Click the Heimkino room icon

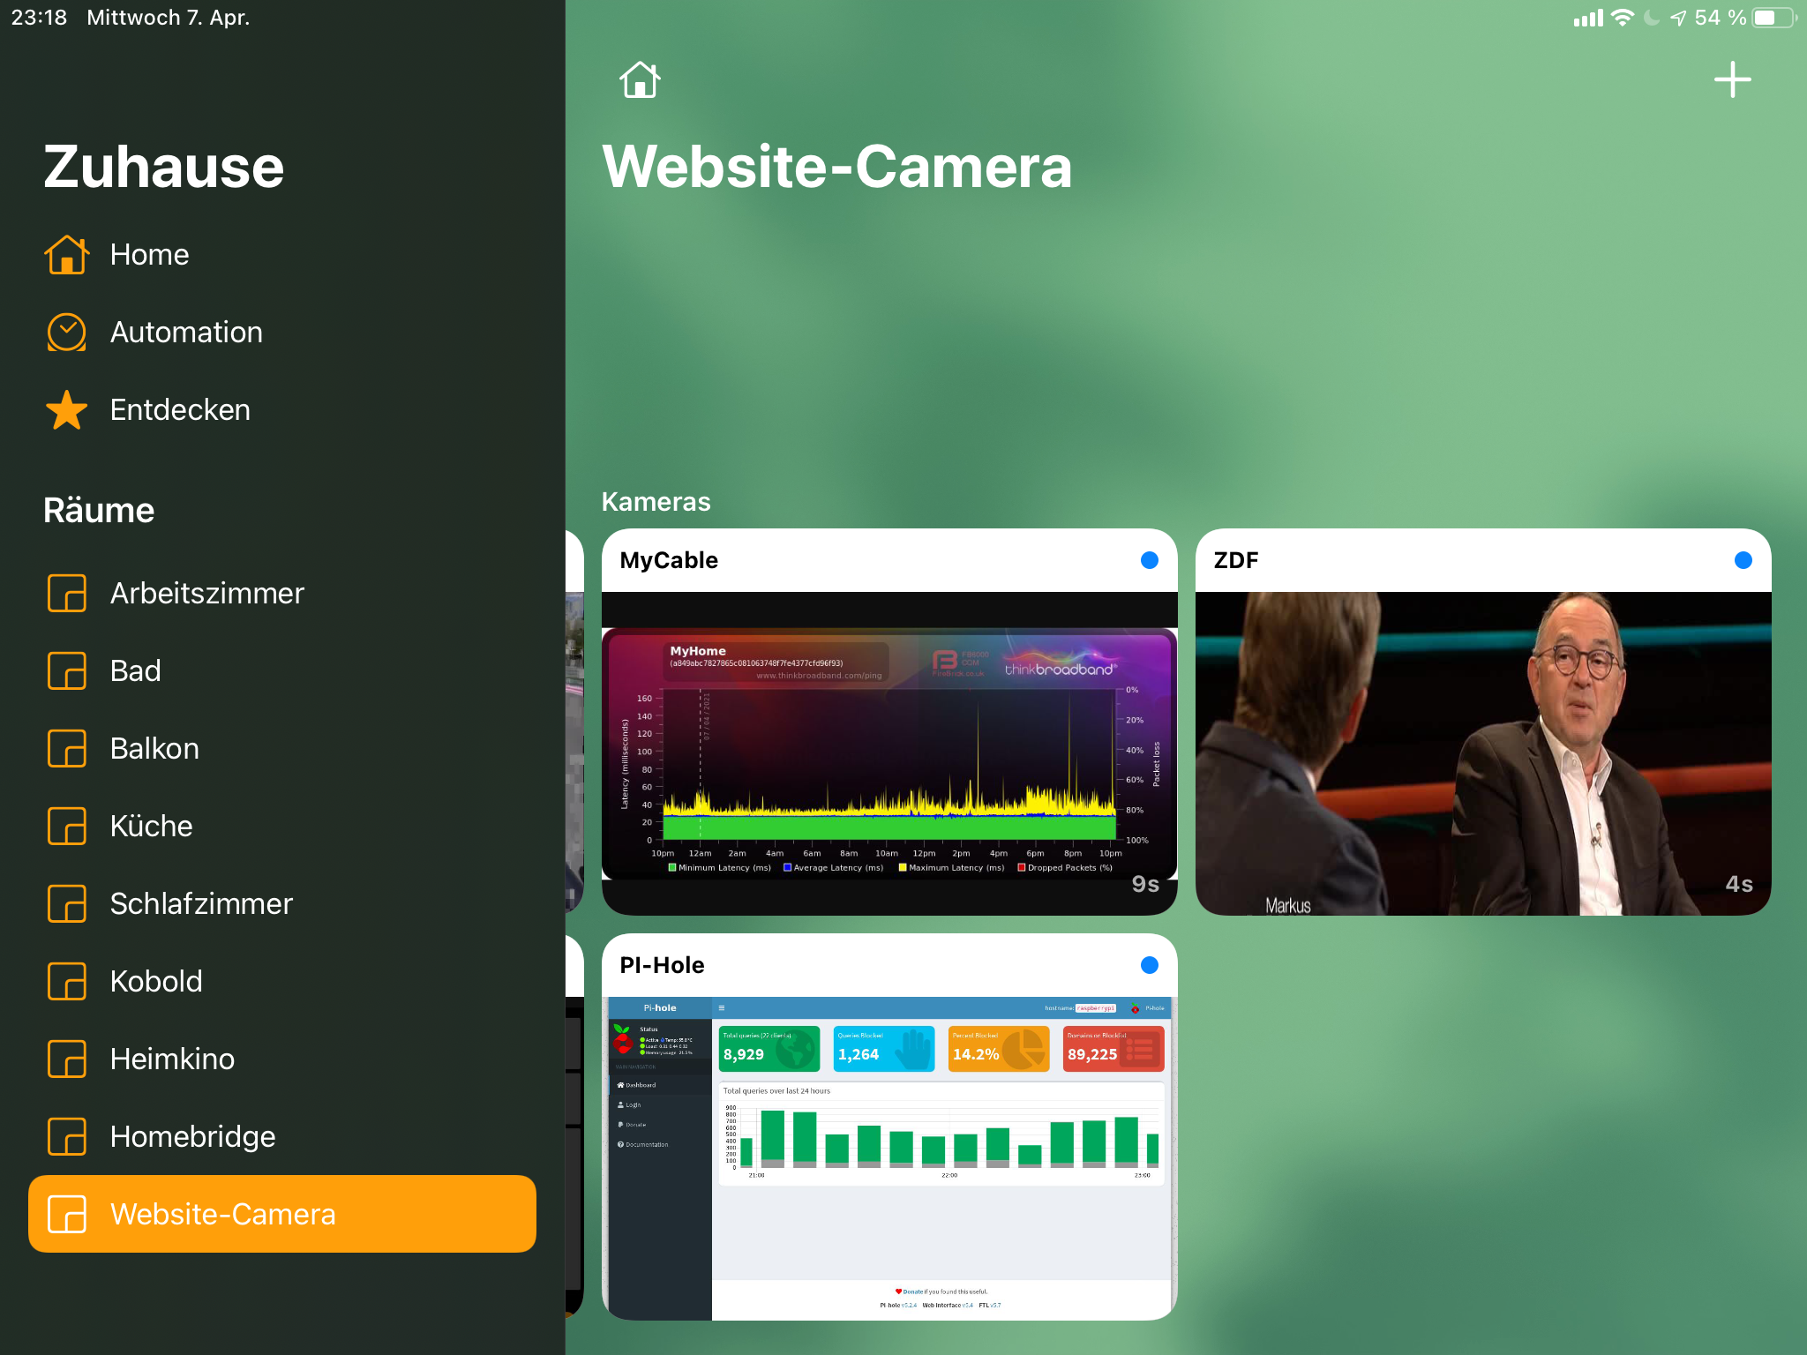[66, 1059]
